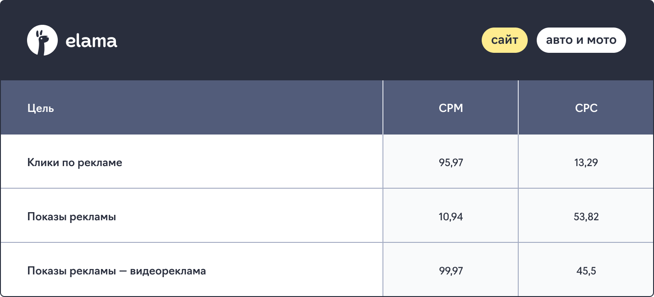Image resolution: width=654 pixels, height=297 pixels.
Task: Select the yellow сайт tag
Action: coord(505,40)
